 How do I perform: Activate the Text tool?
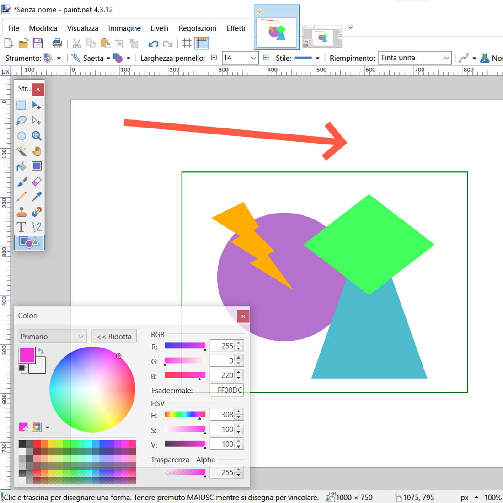coord(21,227)
